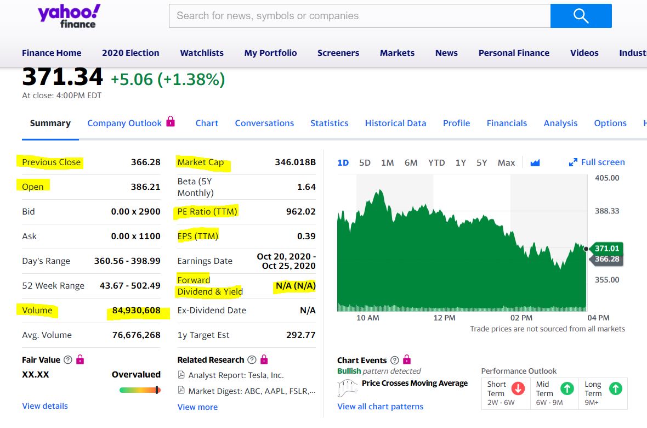Select the Summary tab

50,123
